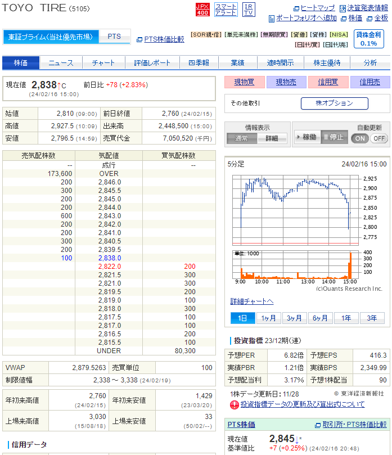Switch to the チャート tab
Screen dimensions: 392x455
103,62
